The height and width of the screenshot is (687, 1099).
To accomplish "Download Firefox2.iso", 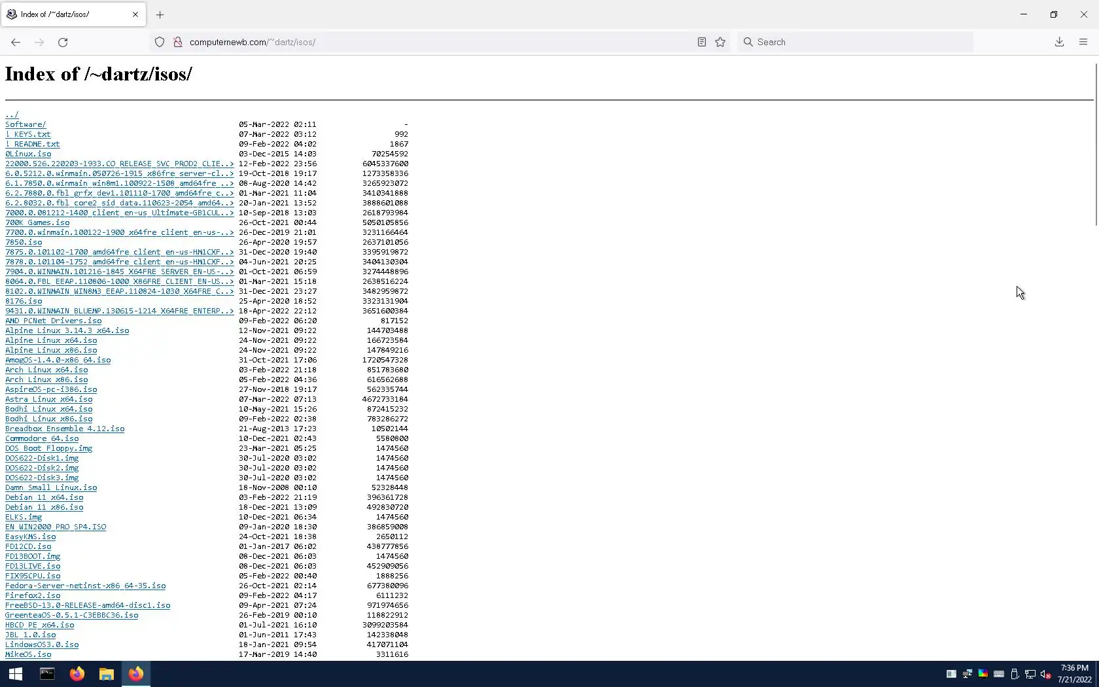I will point(33,595).
